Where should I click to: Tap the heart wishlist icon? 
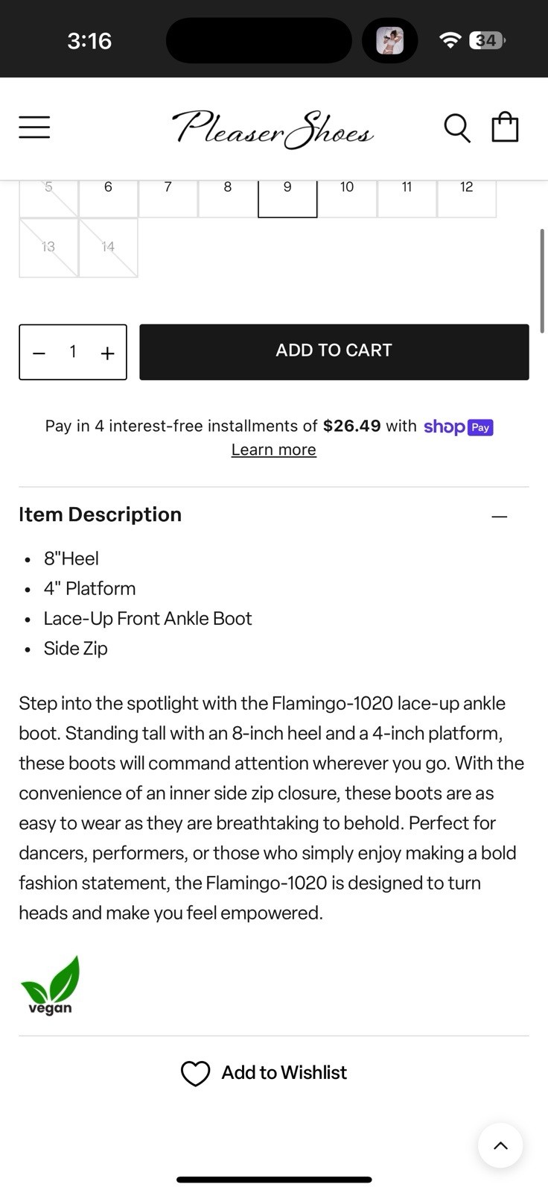pos(196,1073)
